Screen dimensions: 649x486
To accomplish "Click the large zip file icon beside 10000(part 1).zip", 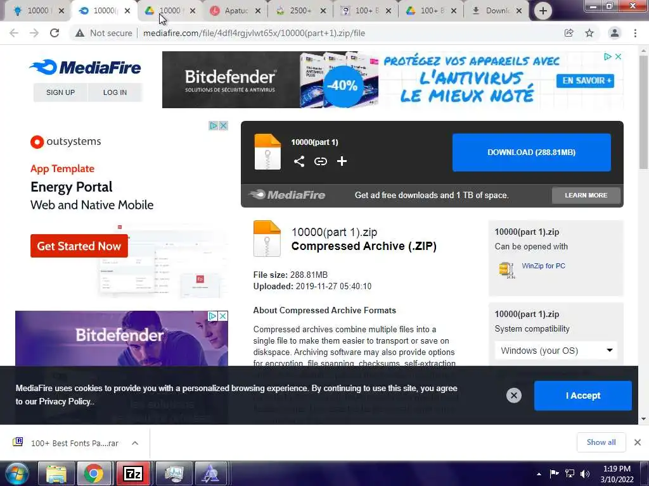I will (267, 239).
